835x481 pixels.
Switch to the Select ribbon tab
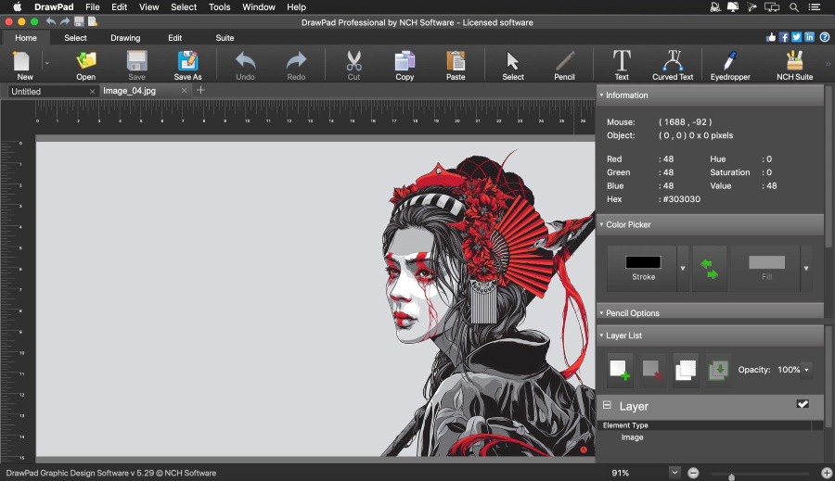coord(75,38)
